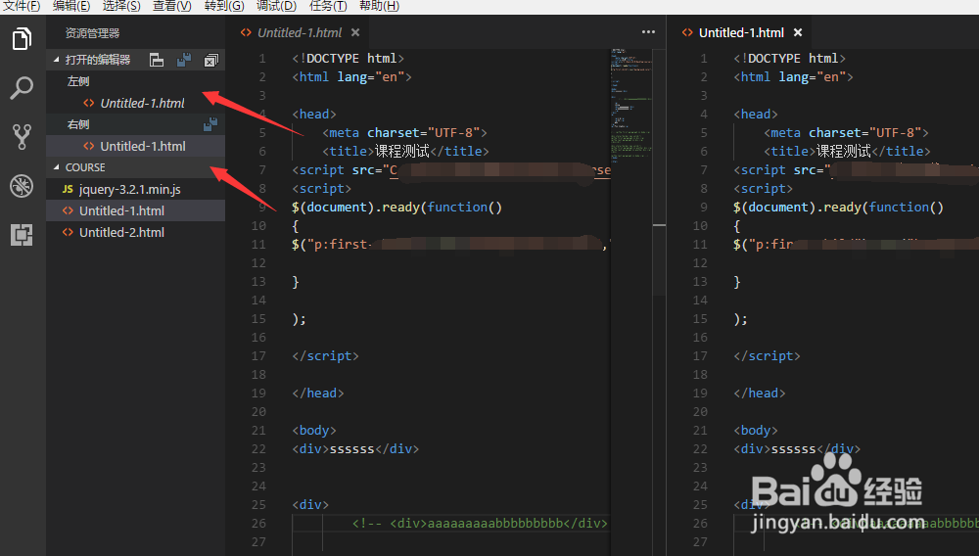The height and width of the screenshot is (556, 979).
Task: Click the 左侧 group label
Action: (x=78, y=81)
